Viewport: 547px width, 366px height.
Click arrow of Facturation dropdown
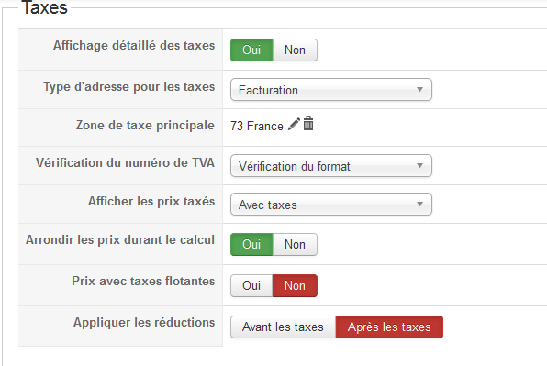420,90
